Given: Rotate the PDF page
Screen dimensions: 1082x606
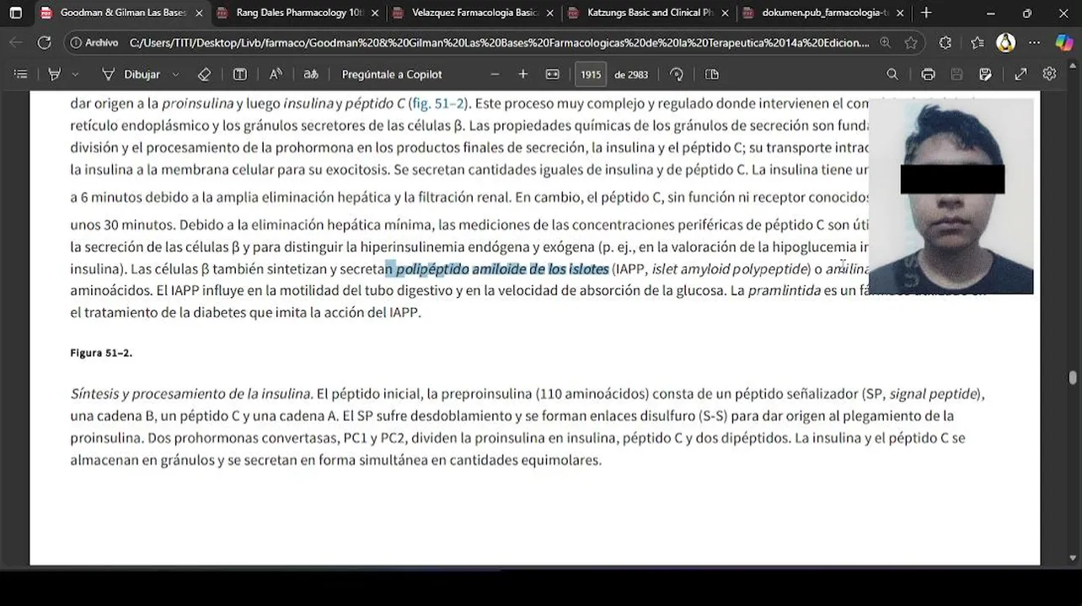Looking at the screenshot, I should click(x=676, y=74).
